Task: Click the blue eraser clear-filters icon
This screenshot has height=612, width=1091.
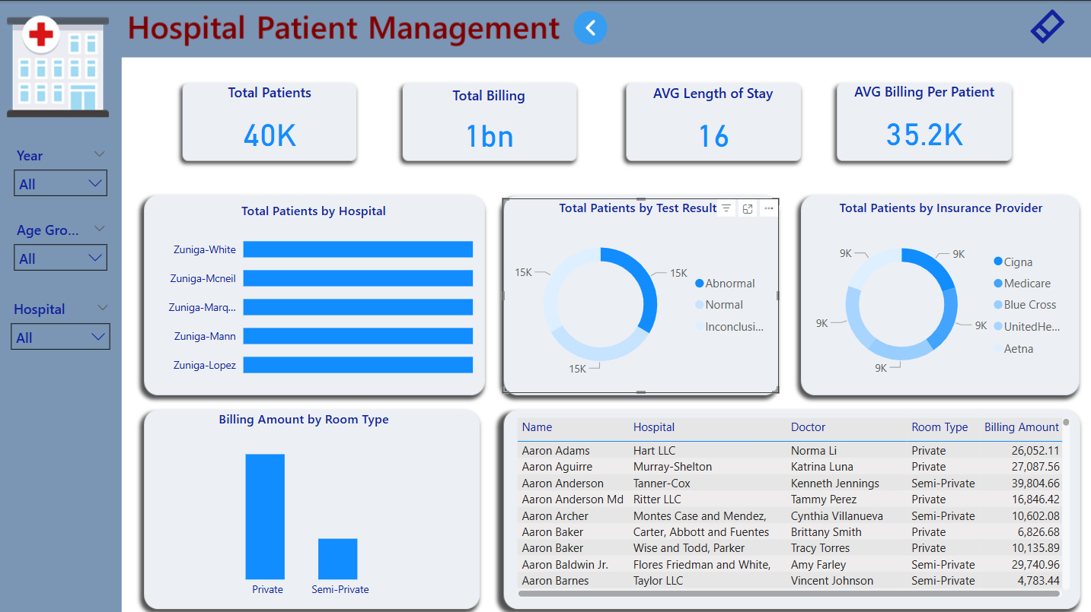Action: [1047, 27]
